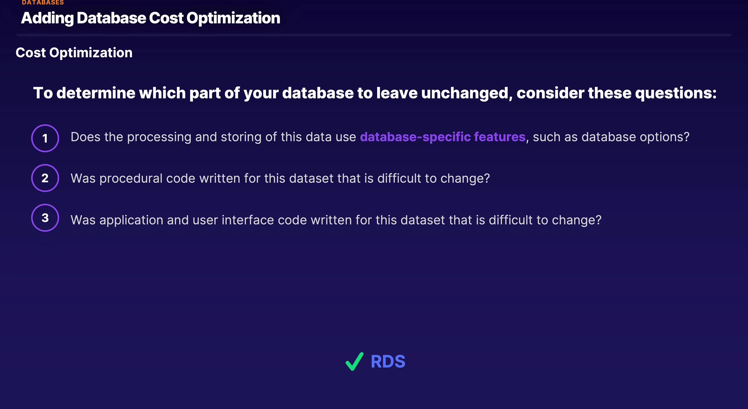Select the Cost Optimization subheading
This screenshot has width=748, height=409.
[x=74, y=53]
